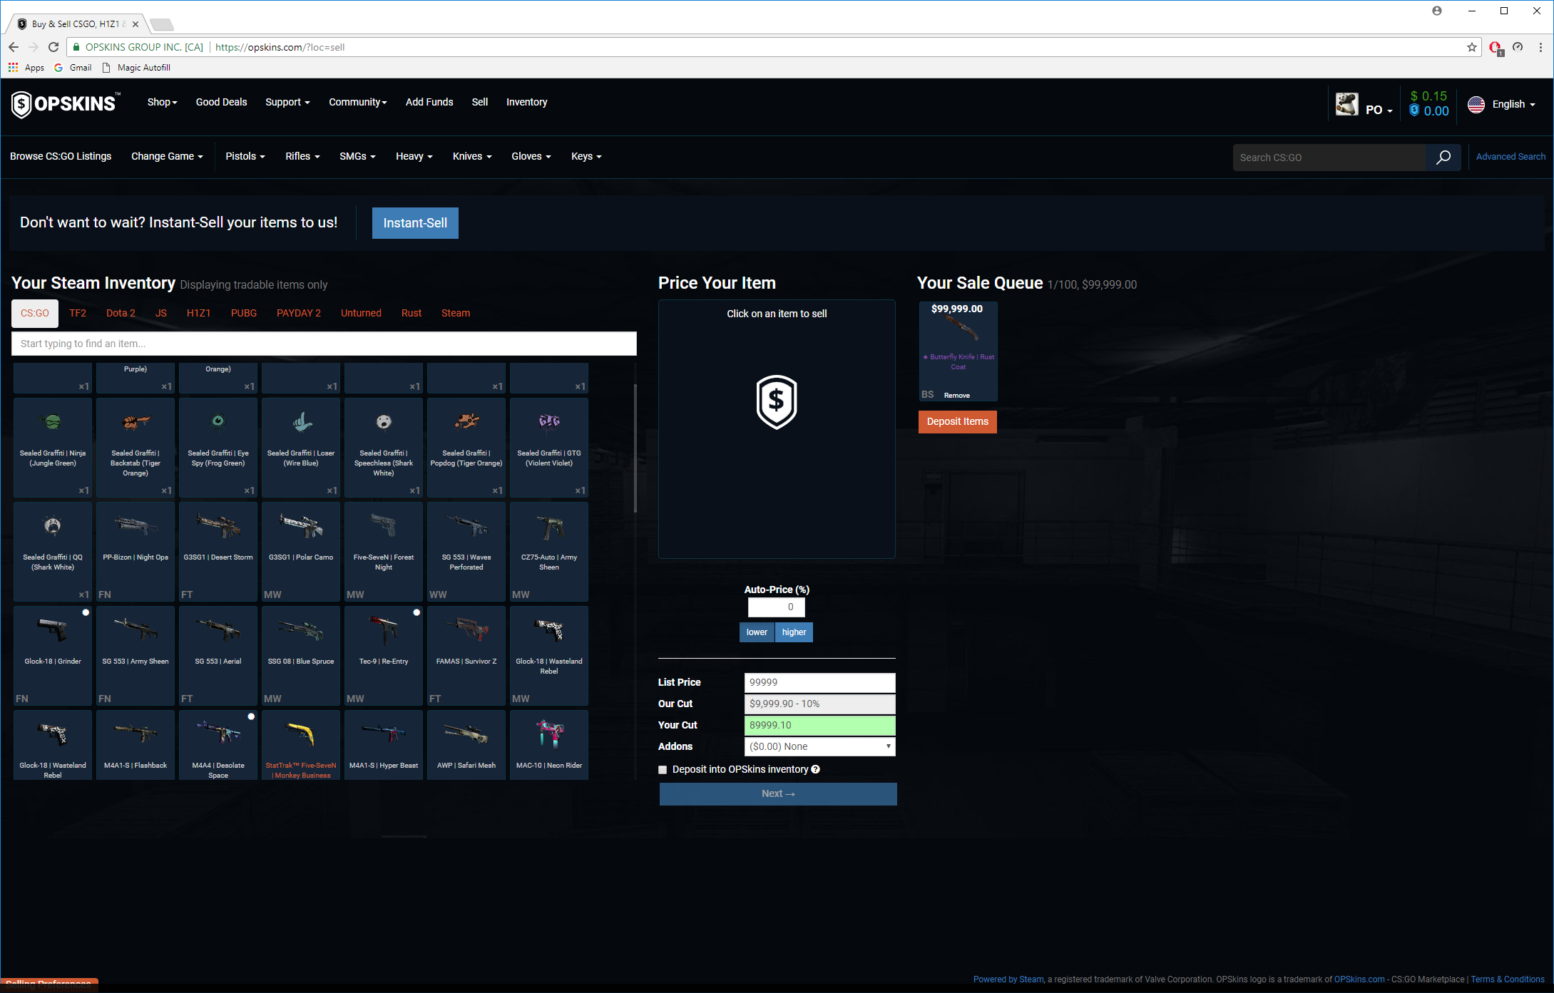Go back with browser back arrow
The width and height of the screenshot is (1554, 993).
(x=14, y=47)
